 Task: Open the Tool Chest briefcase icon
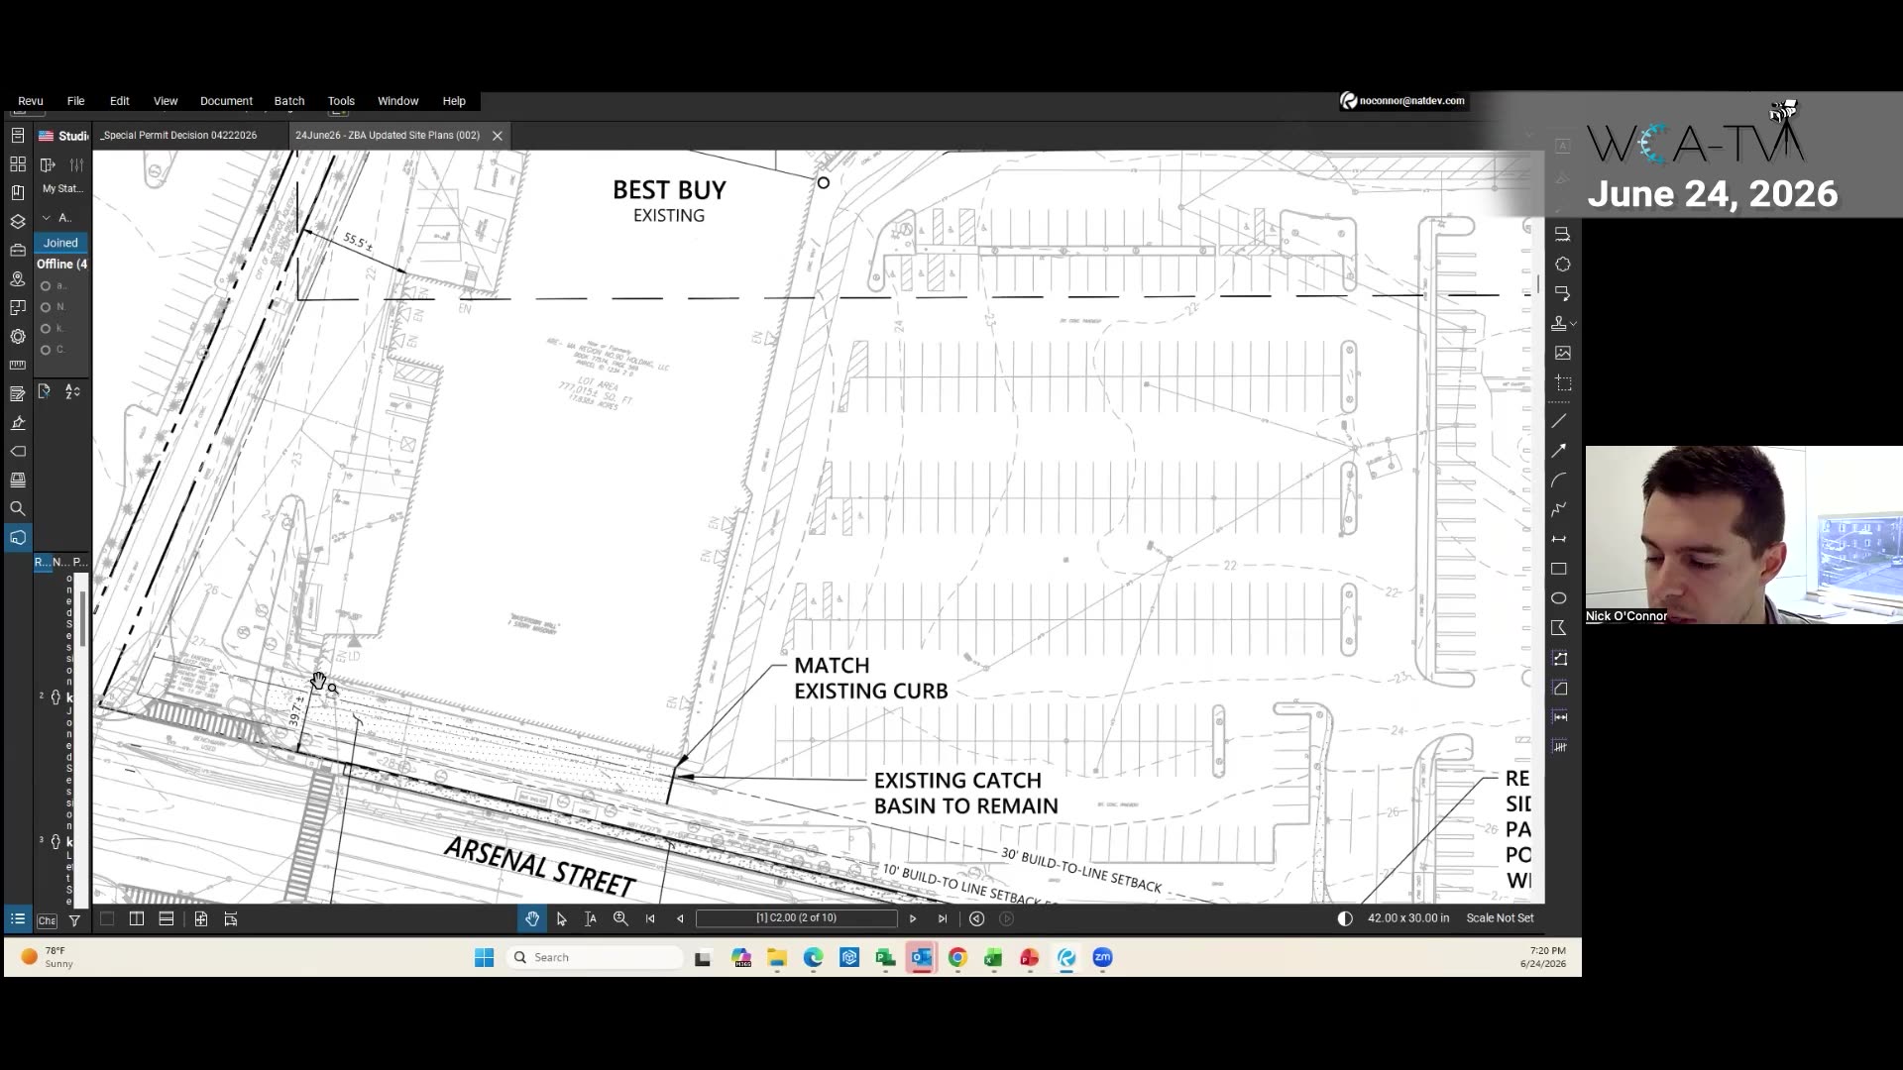pyautogui.click(x=18, y=250)
